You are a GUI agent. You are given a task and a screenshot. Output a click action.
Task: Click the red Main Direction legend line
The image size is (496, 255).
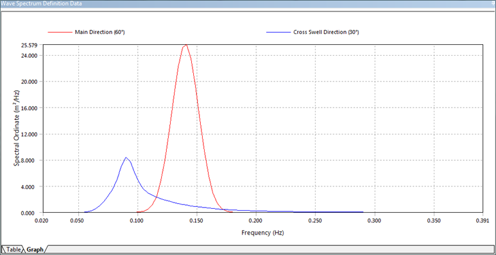pos(60,32)
